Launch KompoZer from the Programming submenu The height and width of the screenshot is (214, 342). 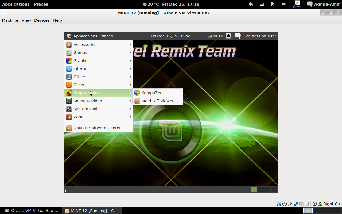click(x=158, y=93)
